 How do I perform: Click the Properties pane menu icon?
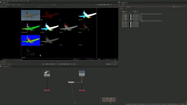[119, 3]
